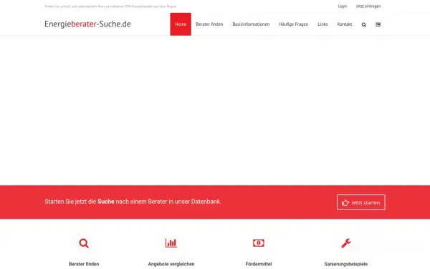Open the side panel list icon
Image resolution: width=430 pixels, height=269 pixels.
pos(378,24)
